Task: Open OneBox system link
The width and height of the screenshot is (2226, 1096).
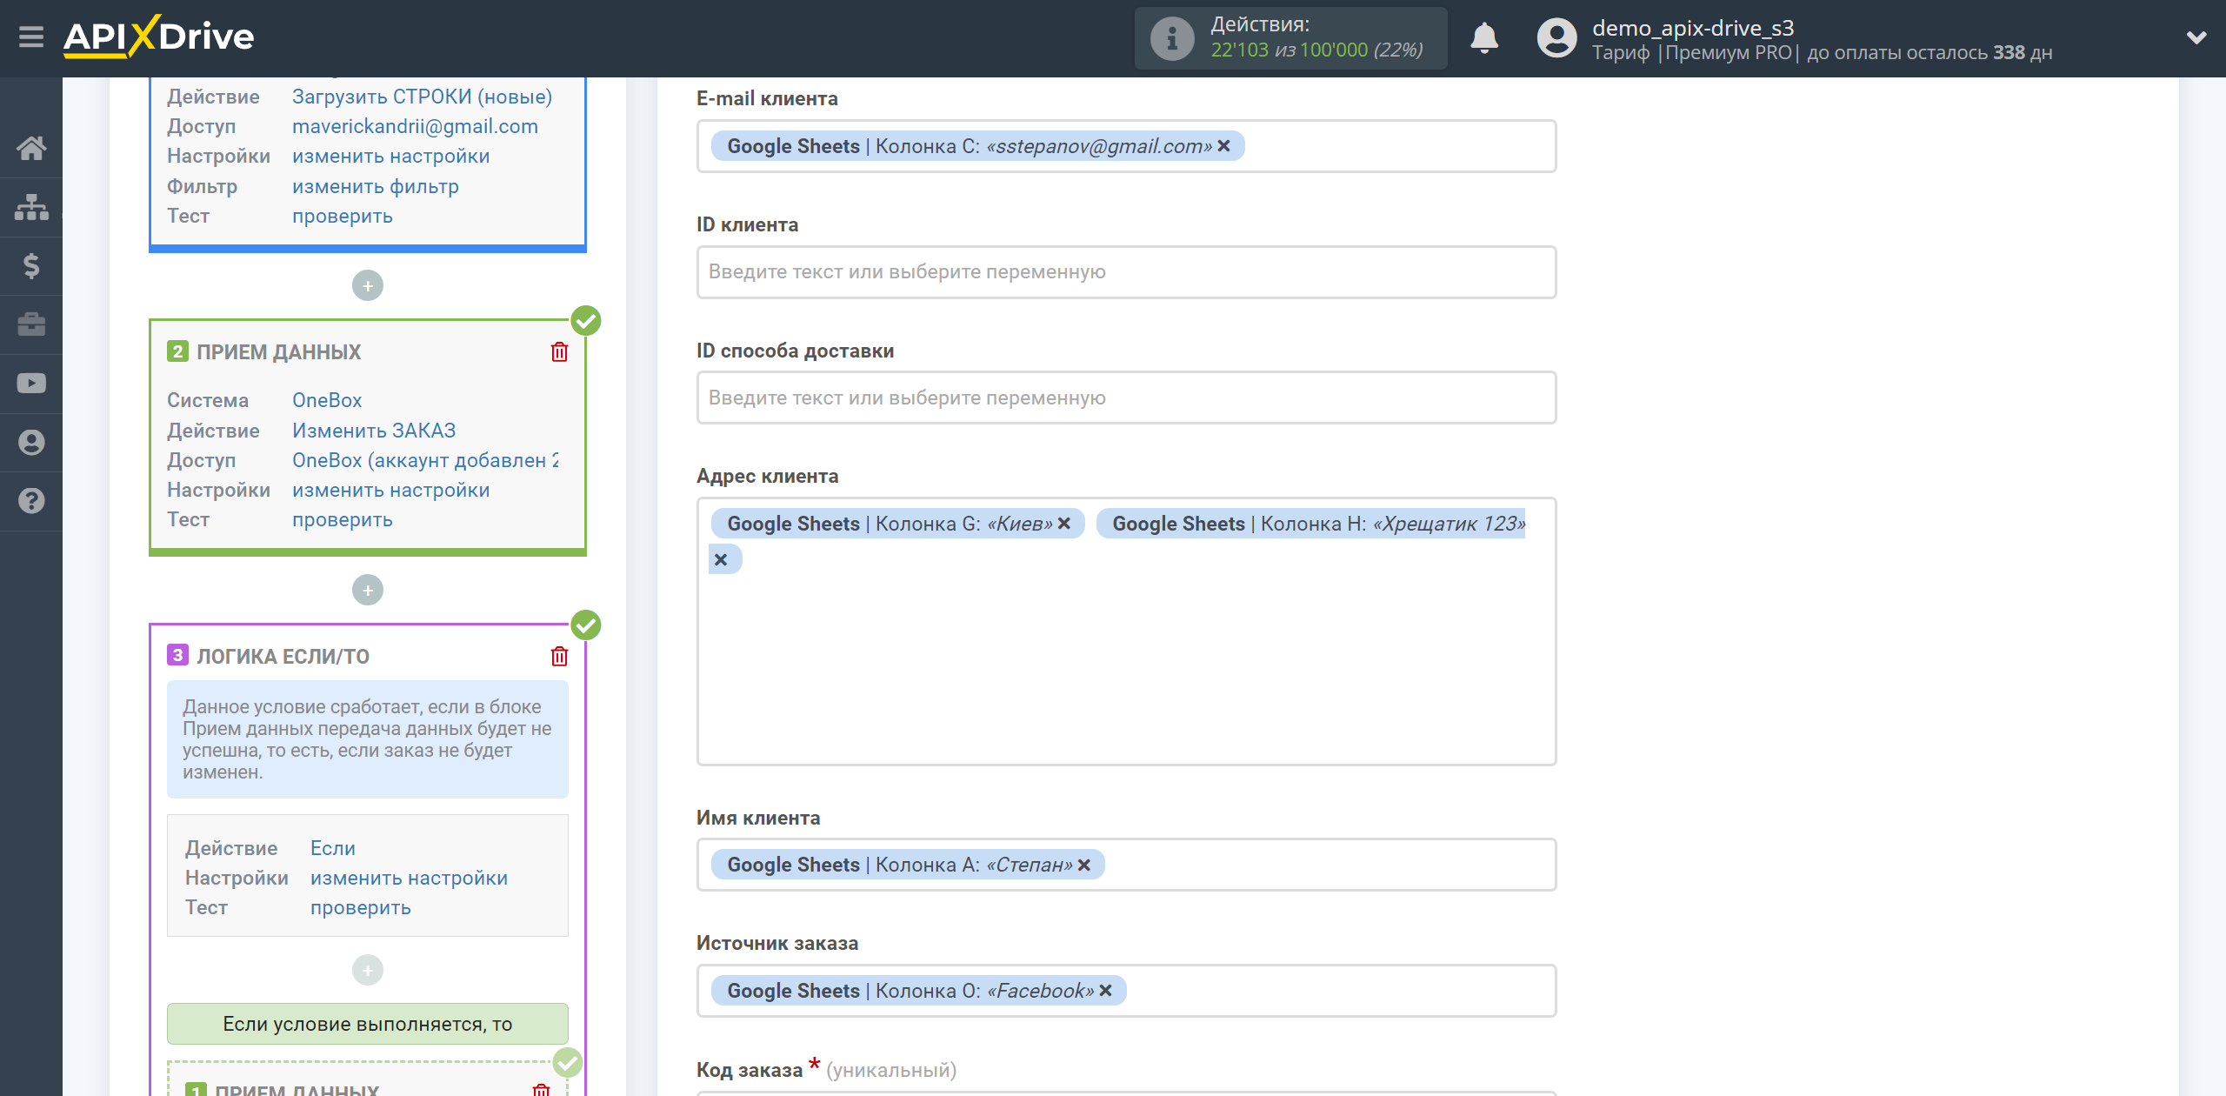Action: pos(327,400)
